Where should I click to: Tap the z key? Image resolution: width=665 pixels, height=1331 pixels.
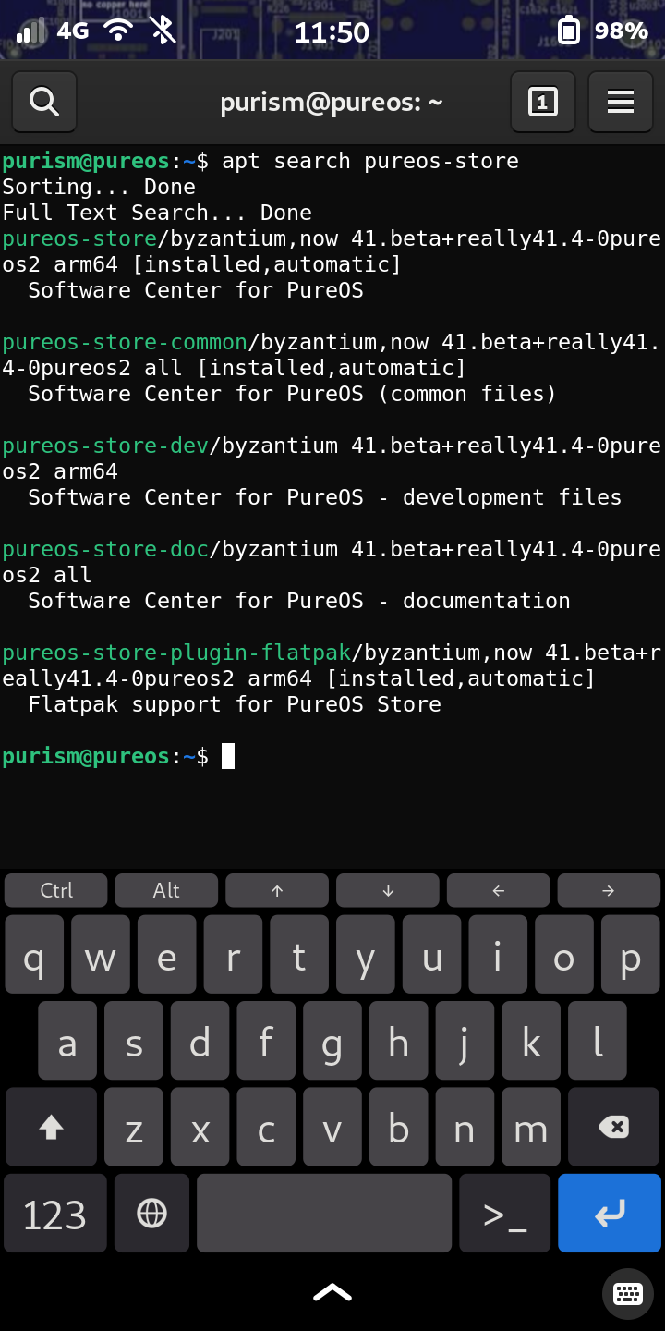(x=134, y=1127)
